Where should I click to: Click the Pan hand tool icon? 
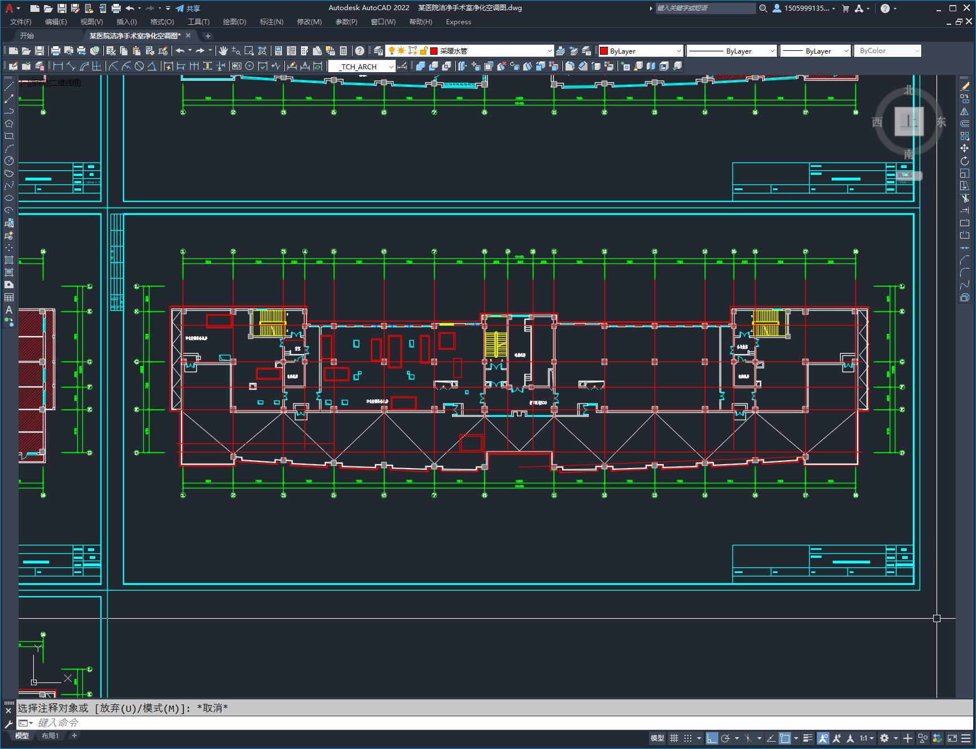[223, 51]
